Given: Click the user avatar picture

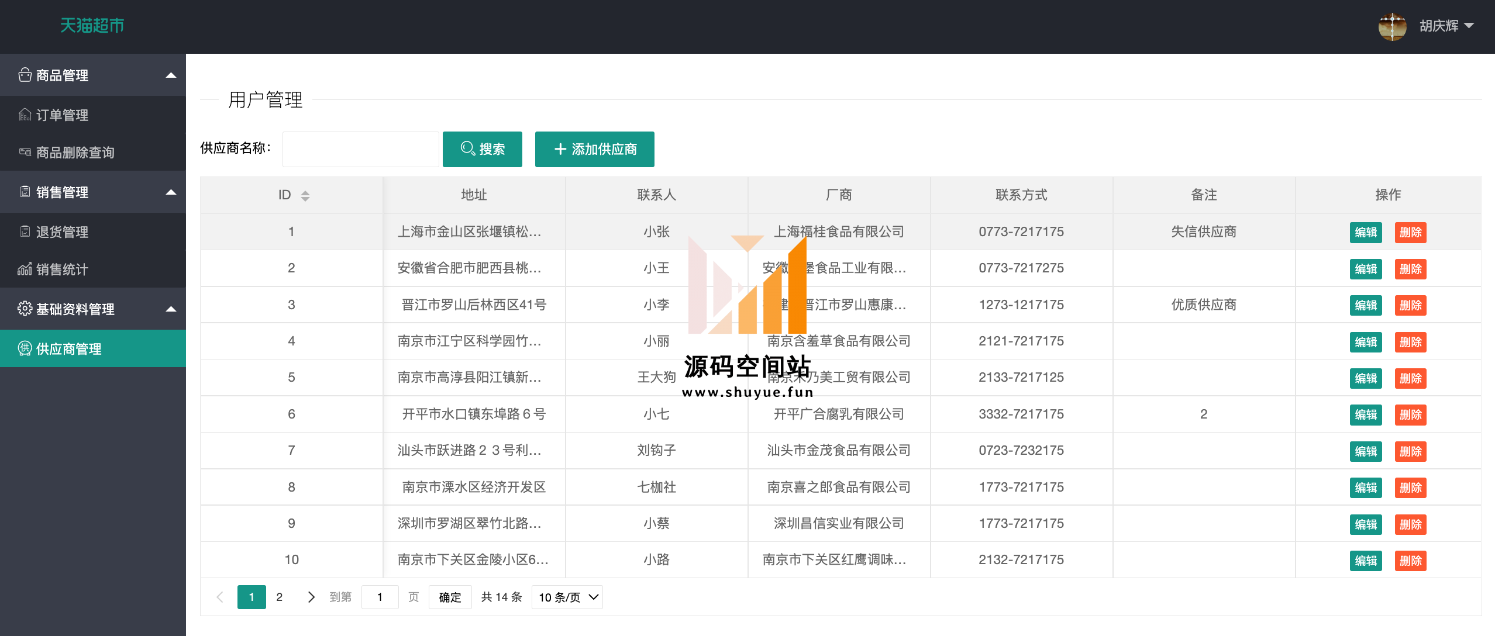Looking at the screenshot, I should tap(1392, 26).
